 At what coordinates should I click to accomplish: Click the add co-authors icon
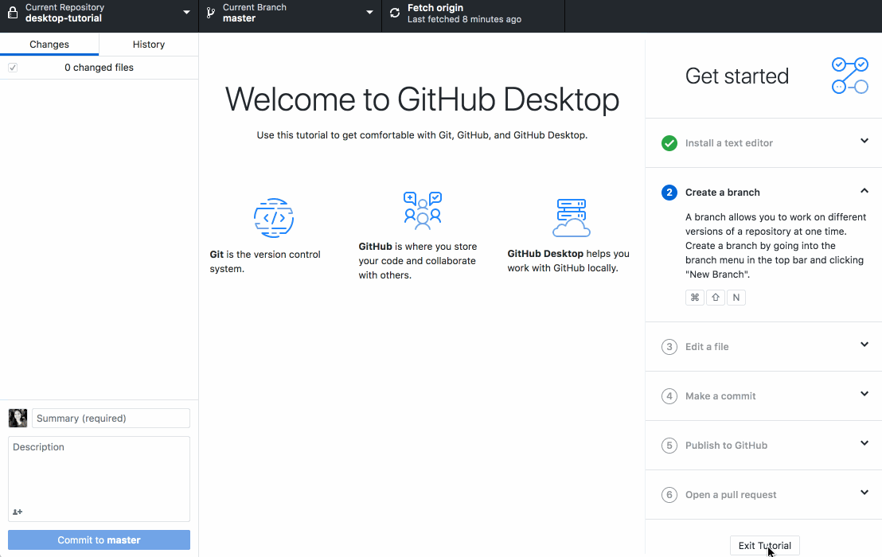pos(18,512)
